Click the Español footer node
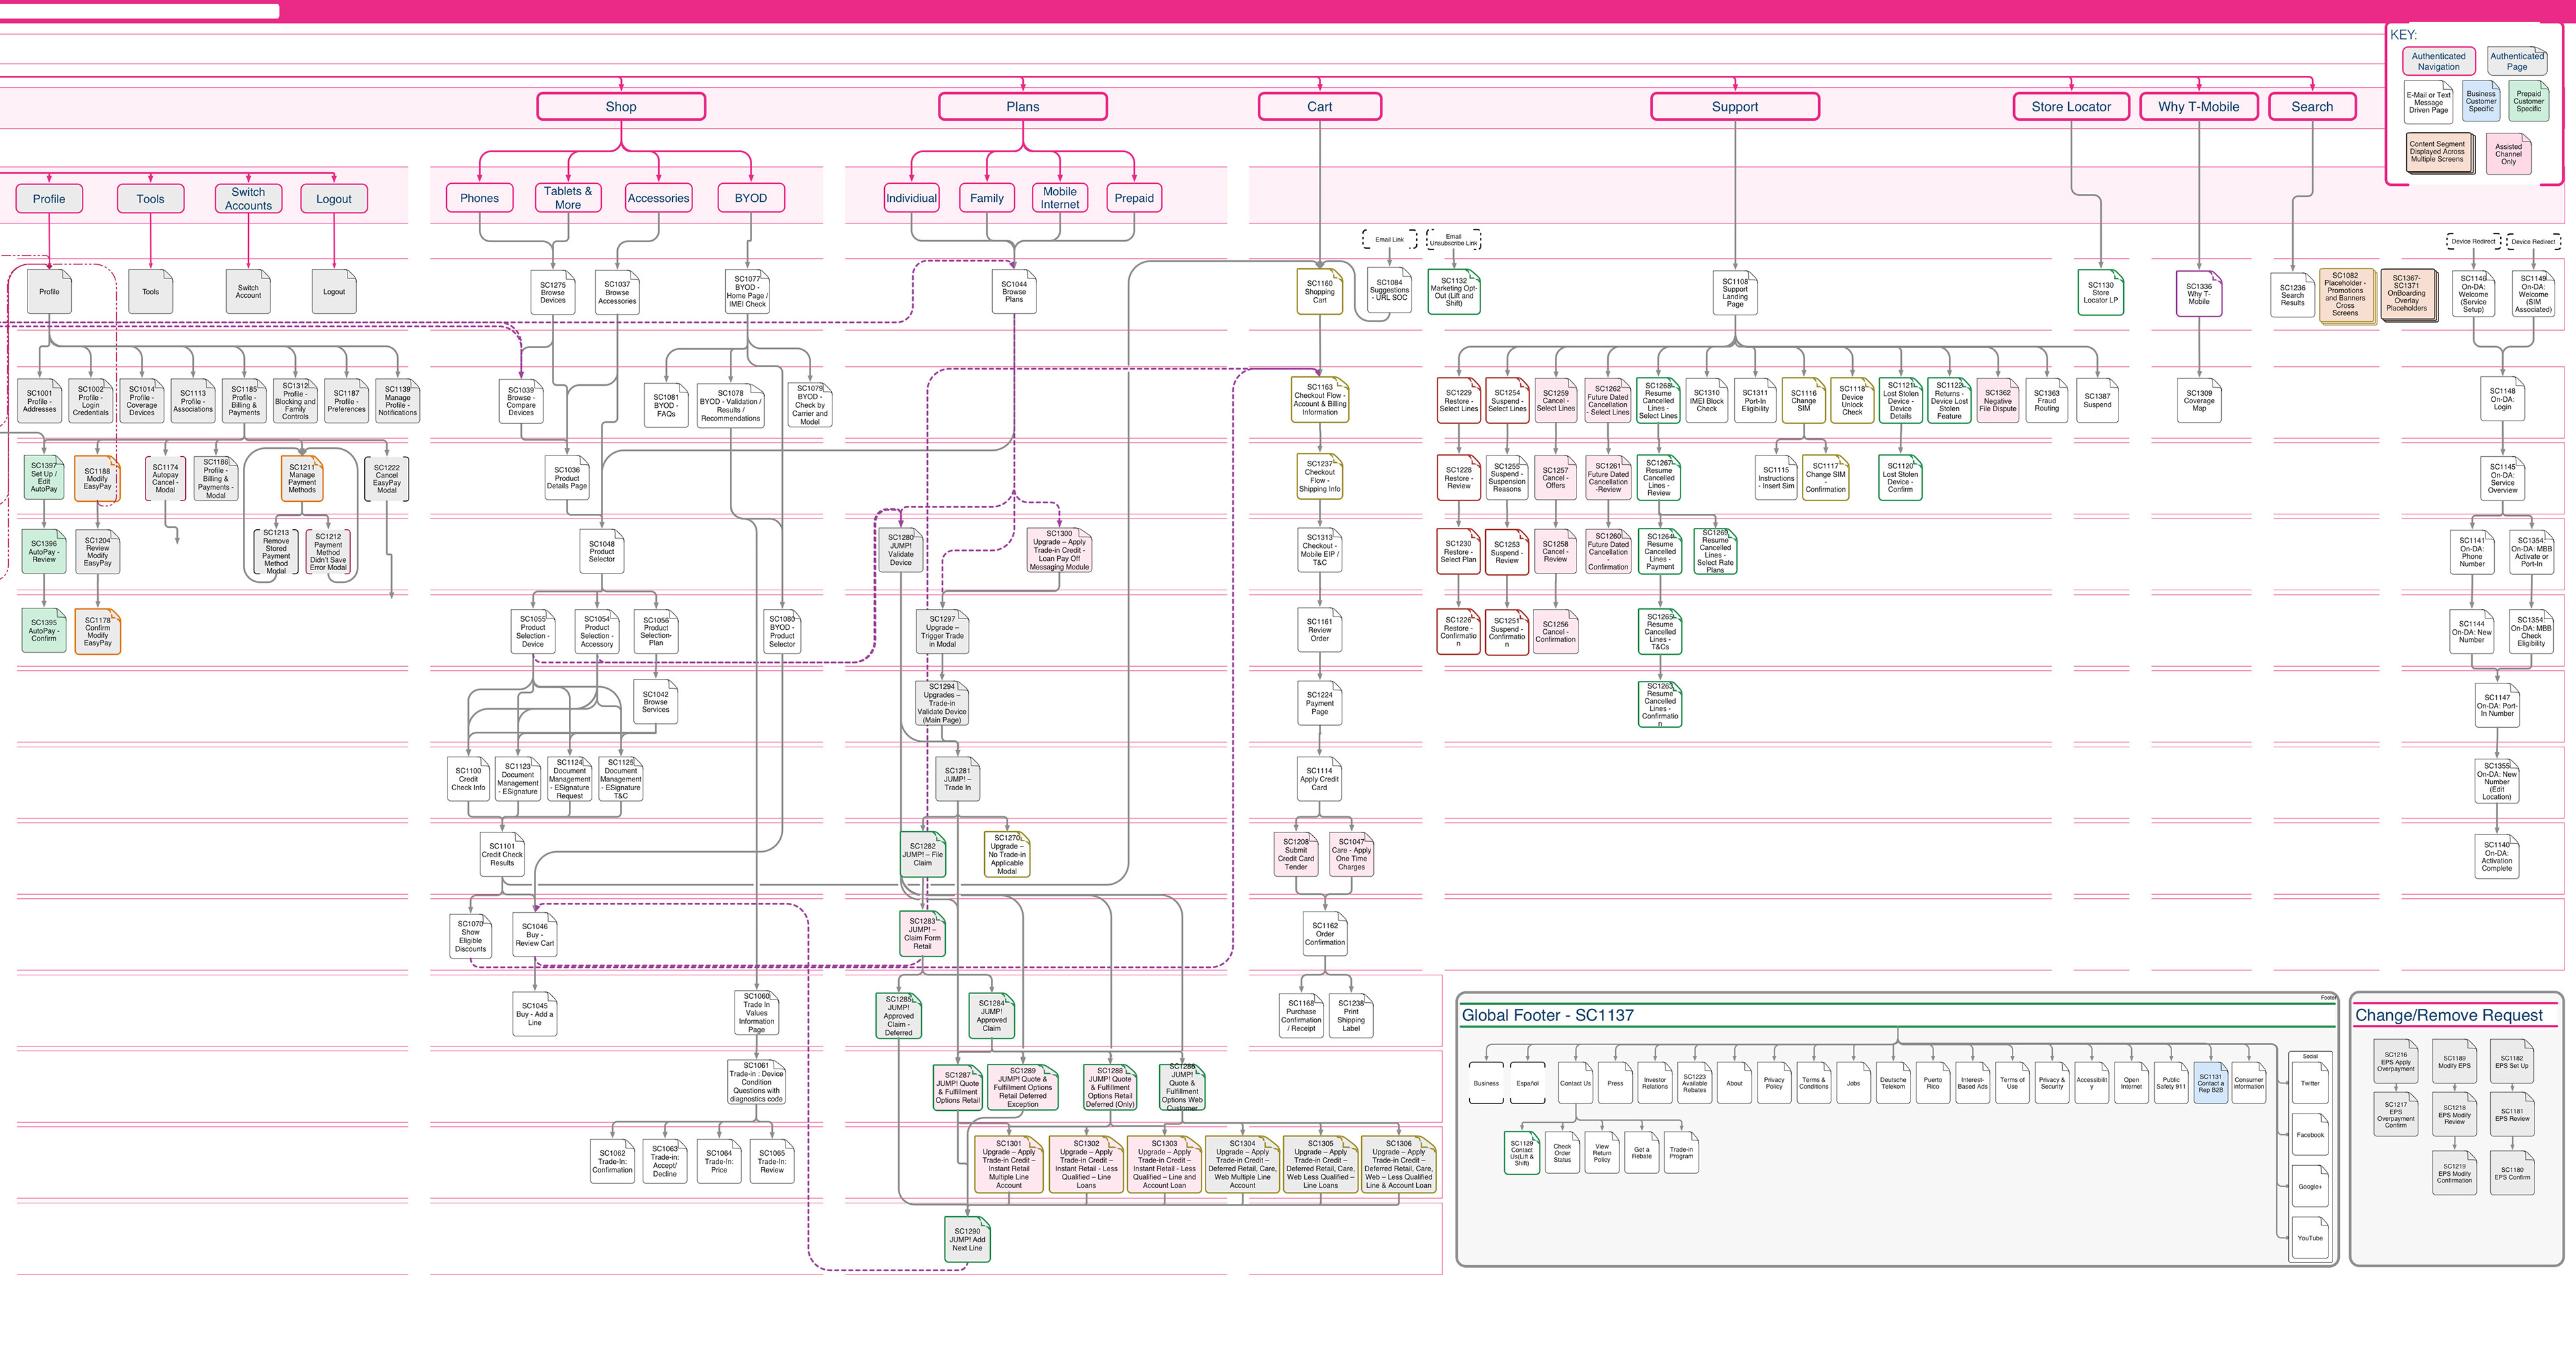 pyautogui.click(x=1527, y=1083)
